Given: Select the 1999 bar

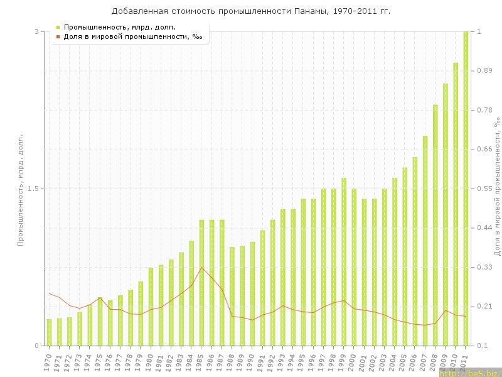Looking at the screenshot, I should (x=344, y=262).
